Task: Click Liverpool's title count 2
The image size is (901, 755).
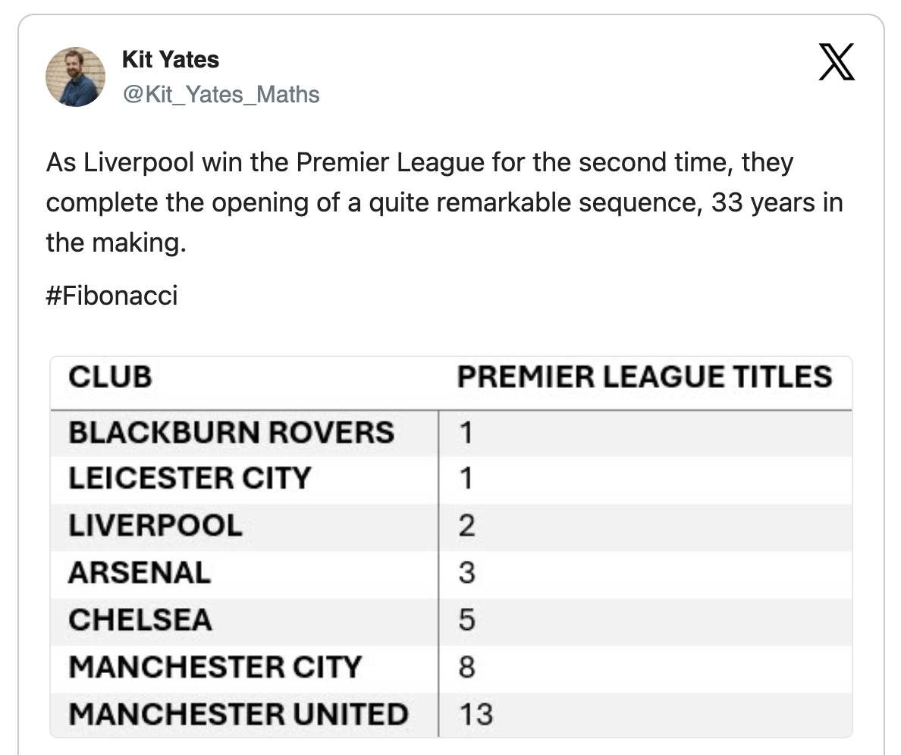Action: 467,525
